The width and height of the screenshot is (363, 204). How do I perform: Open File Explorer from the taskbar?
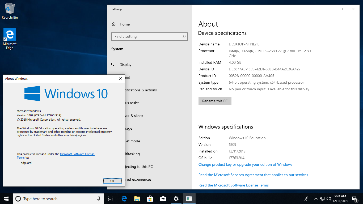pyautogui.click(x=137, y=199)
